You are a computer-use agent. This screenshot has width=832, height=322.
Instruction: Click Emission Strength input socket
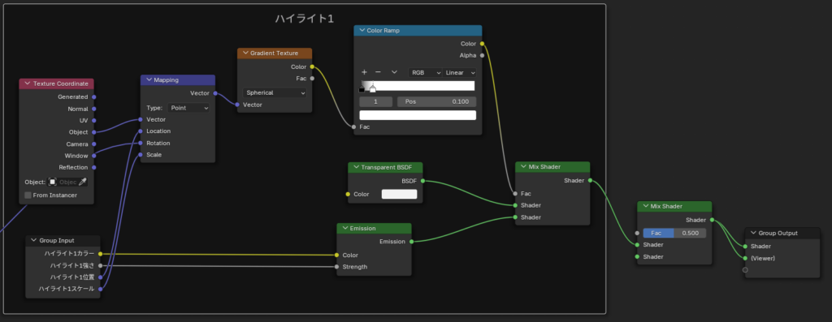tap(337, 266)
